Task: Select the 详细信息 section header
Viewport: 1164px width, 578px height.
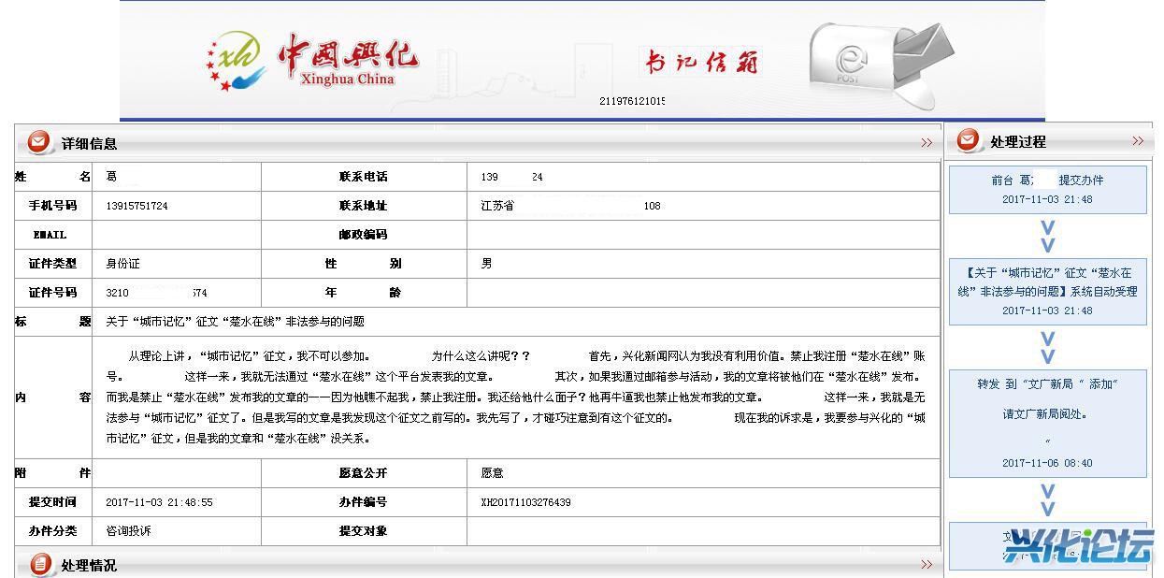Action: (90, 144)
